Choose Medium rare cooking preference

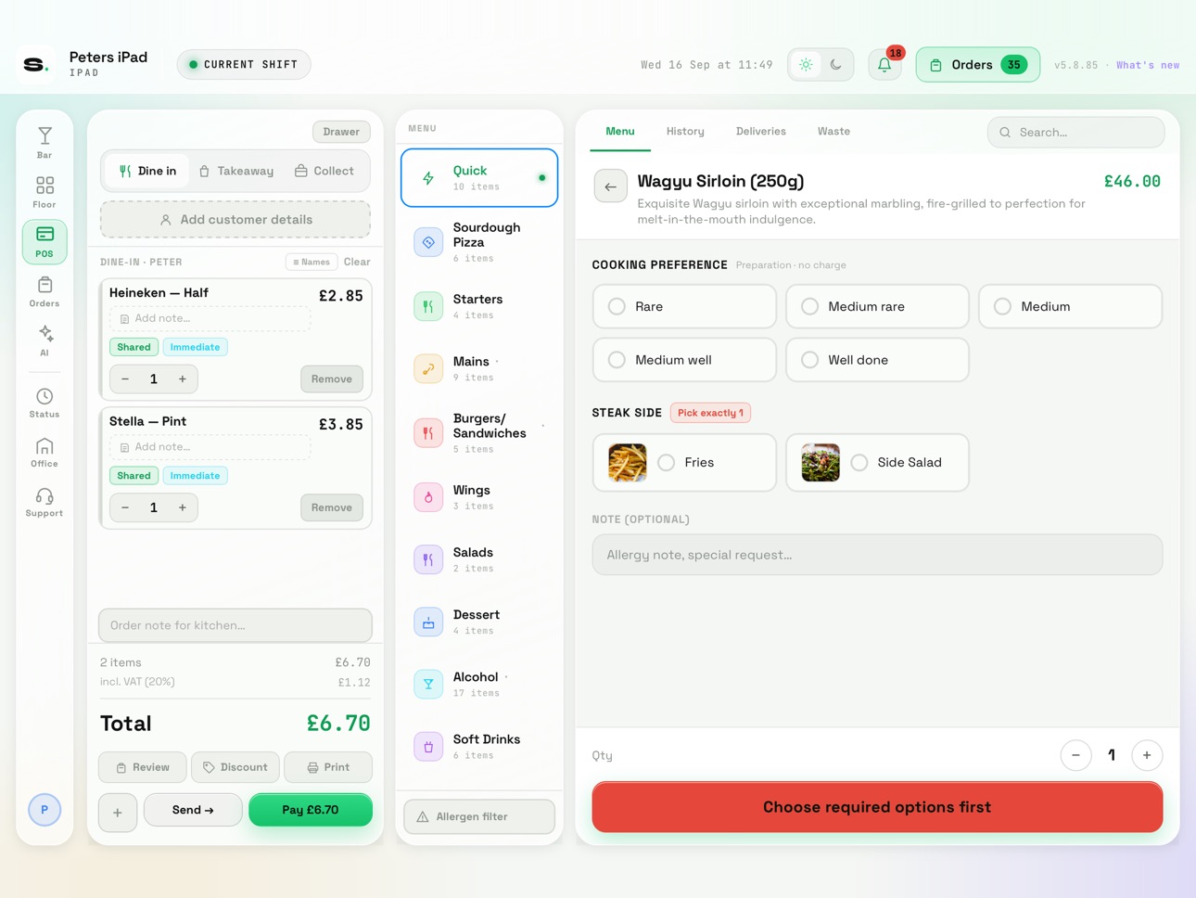pos(877,306)
